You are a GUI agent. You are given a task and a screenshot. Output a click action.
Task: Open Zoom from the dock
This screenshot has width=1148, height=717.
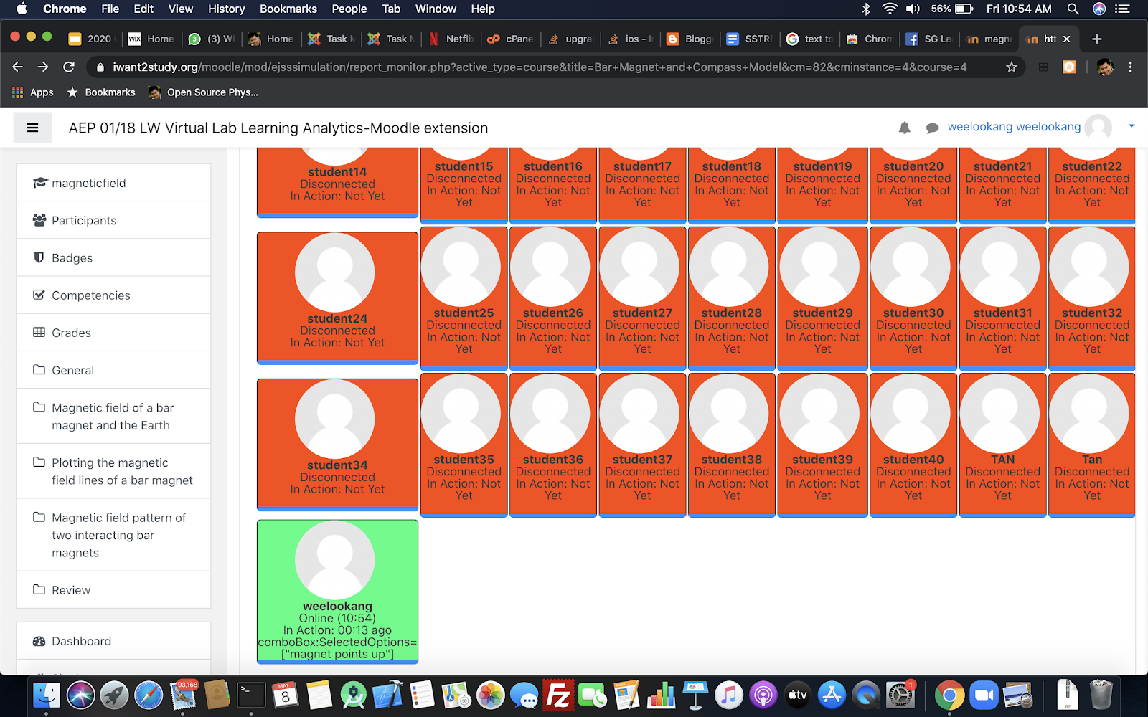[x=984, y=695]
